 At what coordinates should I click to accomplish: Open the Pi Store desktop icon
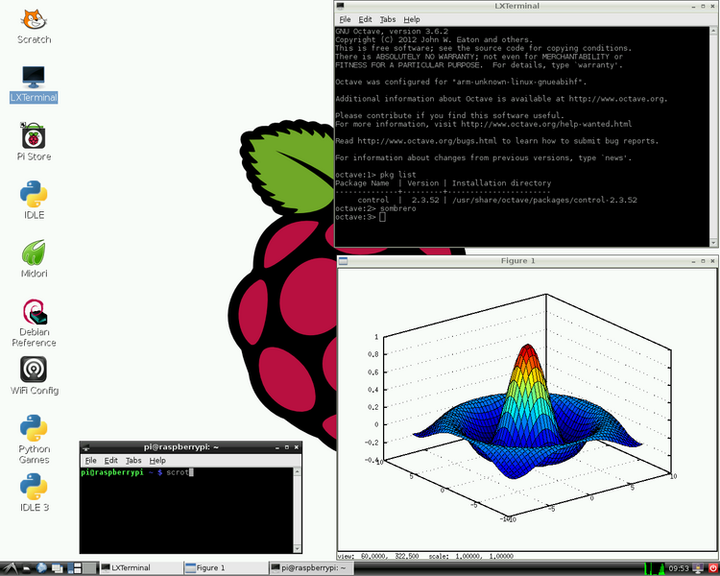point(34,142)
